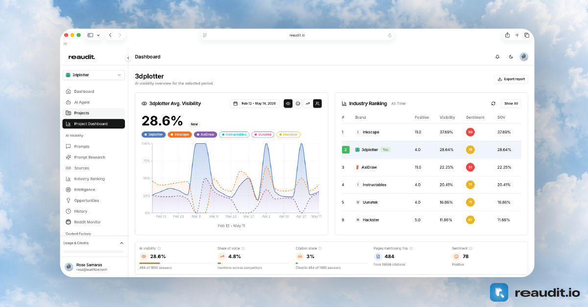588x307 pixels.
Task: Open a new browser tab with plus
Action: coord(517,35)
